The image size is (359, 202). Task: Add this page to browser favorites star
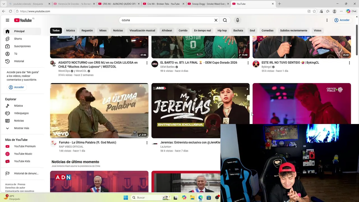click(x=314, y=11)
